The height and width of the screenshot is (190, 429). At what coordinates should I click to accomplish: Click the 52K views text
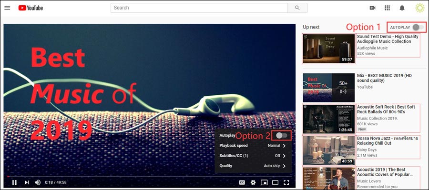(x=366, y=53)
